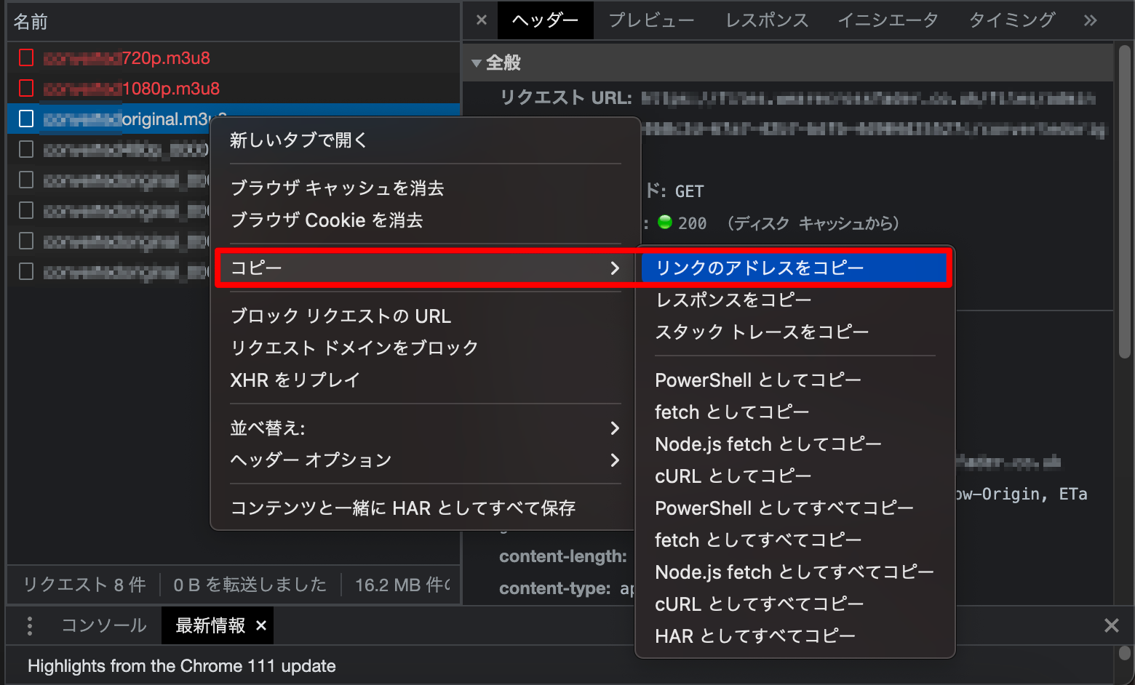
Task: Click the content-length header label
Action: [x=562, y=556]
